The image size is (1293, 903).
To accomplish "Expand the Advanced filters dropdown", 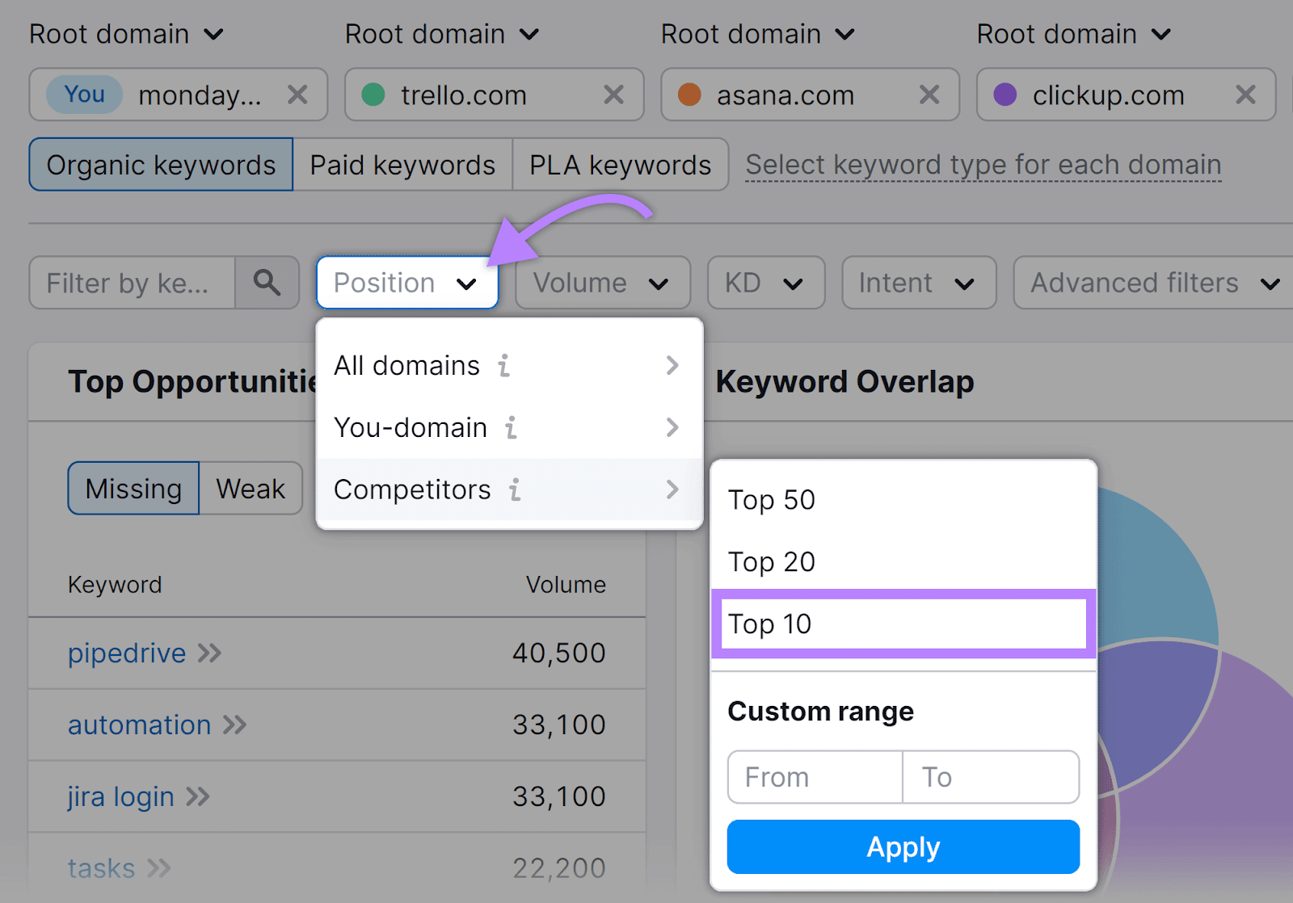I will [x=1149, y=283].
